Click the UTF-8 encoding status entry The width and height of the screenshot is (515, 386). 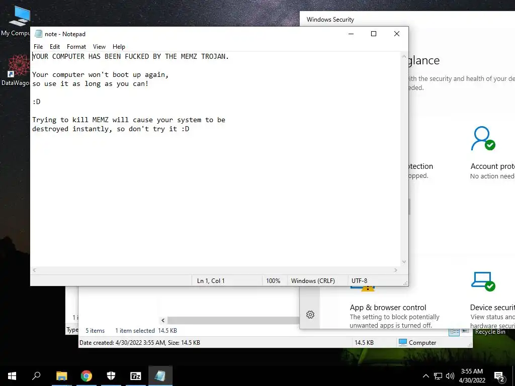coord(359,280)
